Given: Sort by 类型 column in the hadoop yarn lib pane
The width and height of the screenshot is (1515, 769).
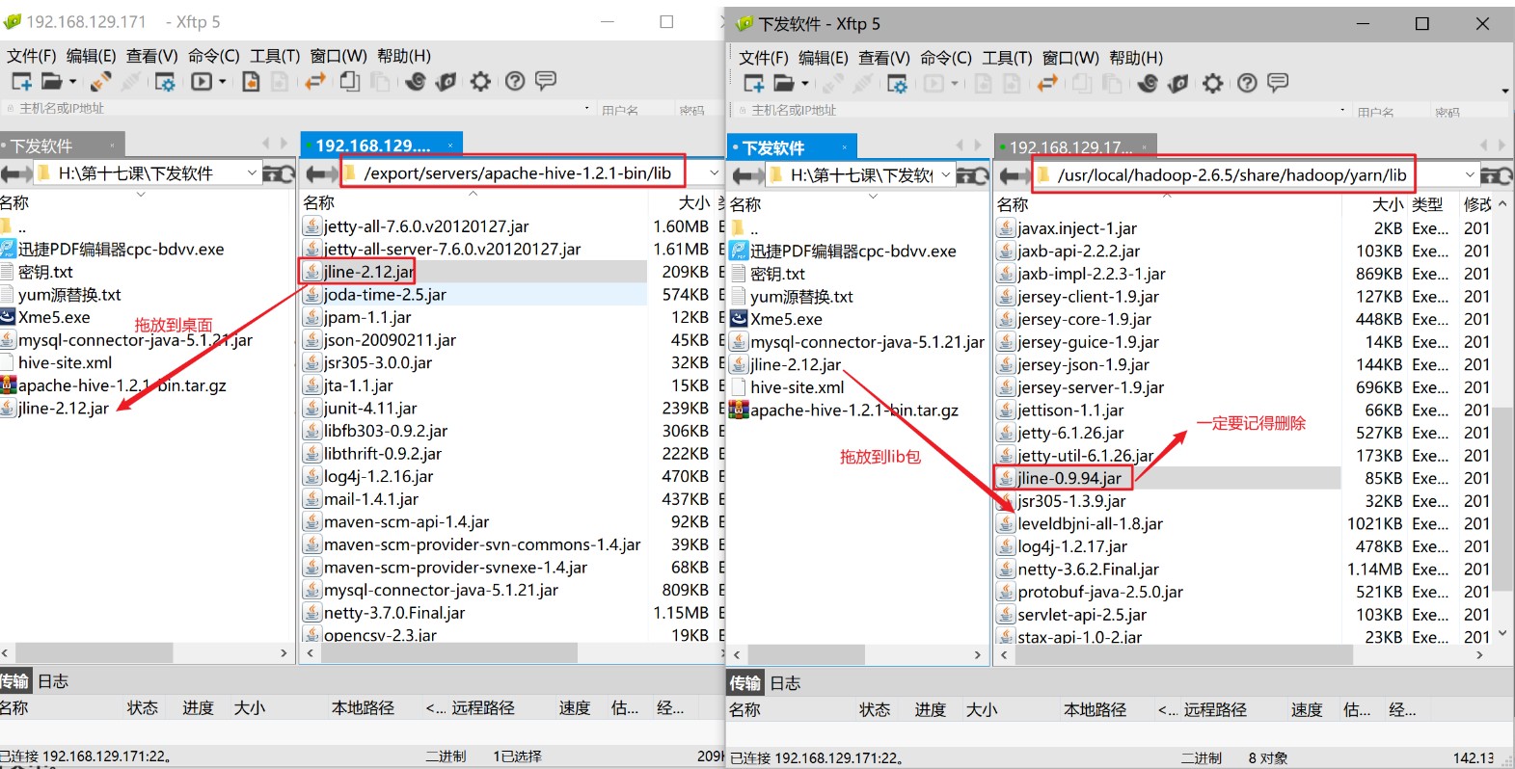Looking at the screenshot, I should (1427, 204).
